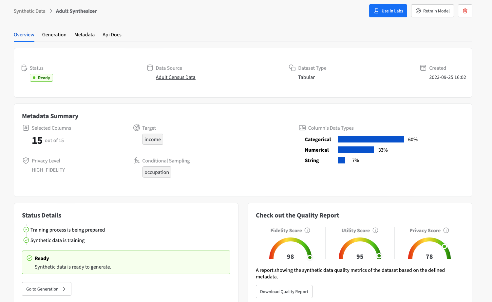This screenshot has width=492, height=302.
Task: Navigate to Synthetic Data breadcrumb
Action: click(x=29, y=11)
